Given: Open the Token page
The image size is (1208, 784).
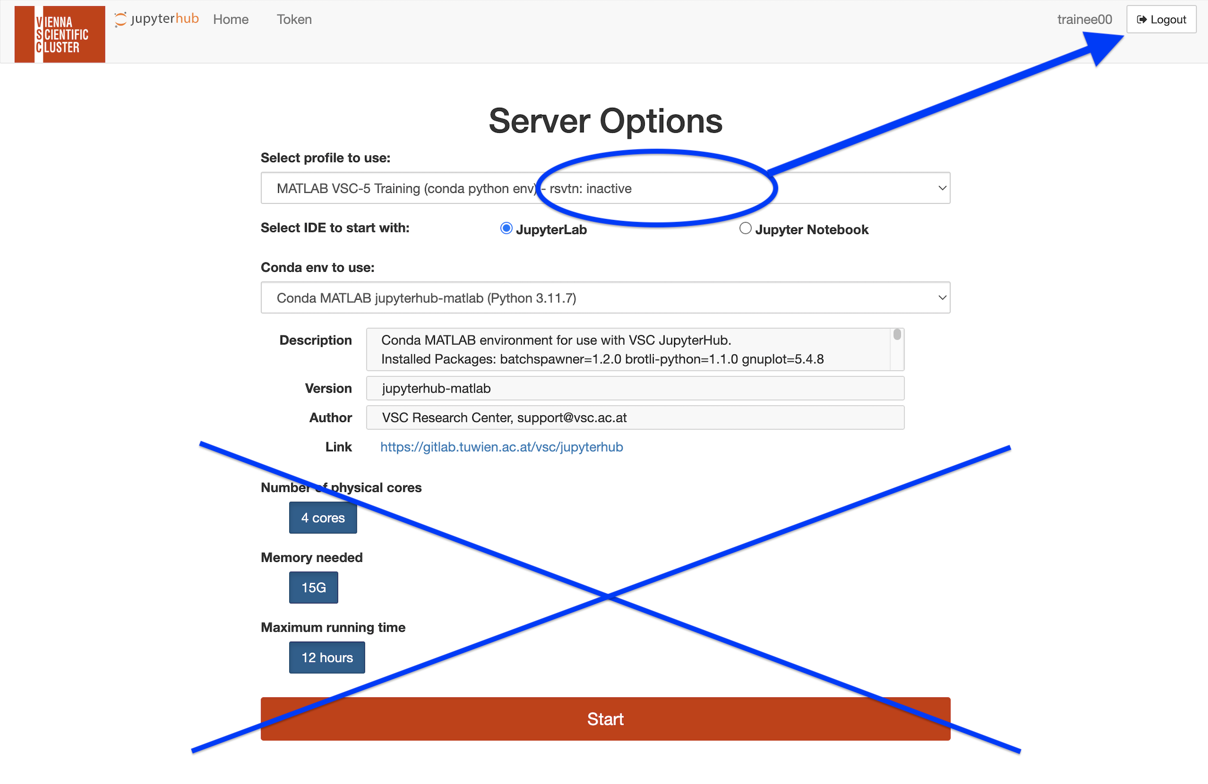Looking at the screenshot, I should [294, 19].
